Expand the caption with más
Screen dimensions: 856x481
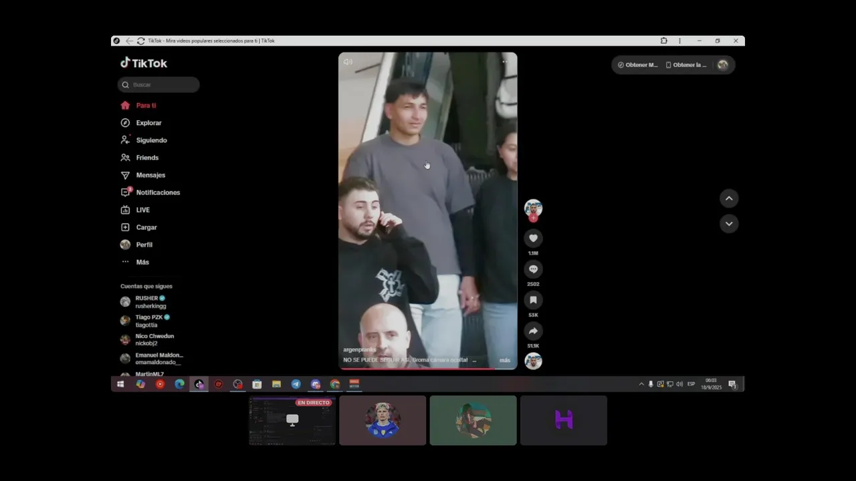[505, 360]
